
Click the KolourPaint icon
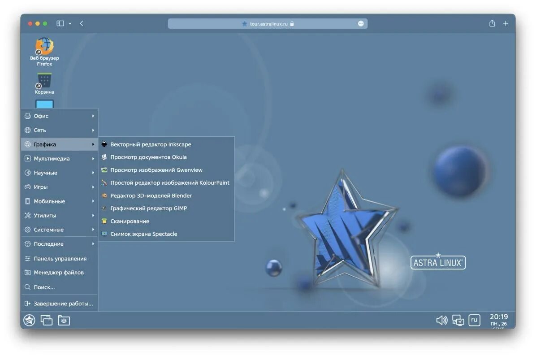pyautogui.click(x=104, y=182)
